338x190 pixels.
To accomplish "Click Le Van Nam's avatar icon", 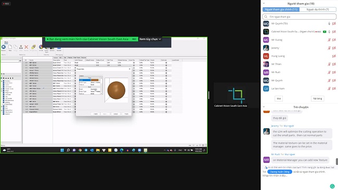I will point(266,88).
